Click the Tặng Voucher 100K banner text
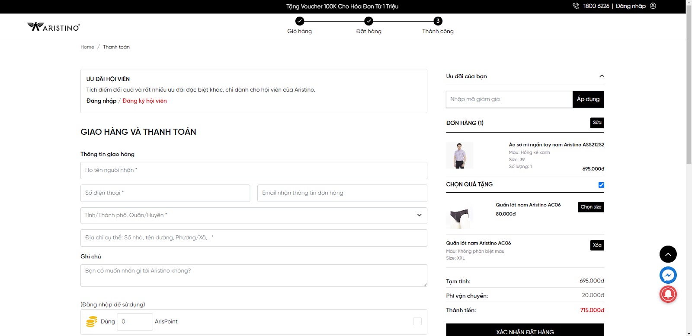 click(x=342, y=6)
